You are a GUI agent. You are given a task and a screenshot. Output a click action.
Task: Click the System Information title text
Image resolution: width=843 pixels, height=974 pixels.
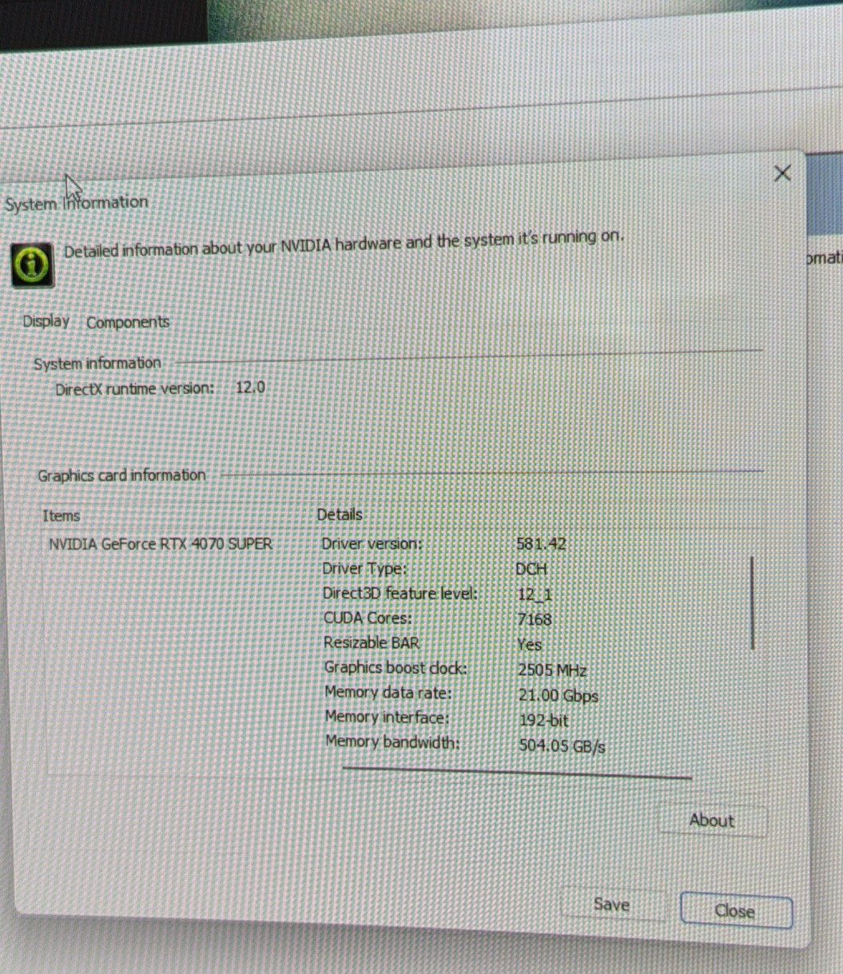[x=76, y=203]
